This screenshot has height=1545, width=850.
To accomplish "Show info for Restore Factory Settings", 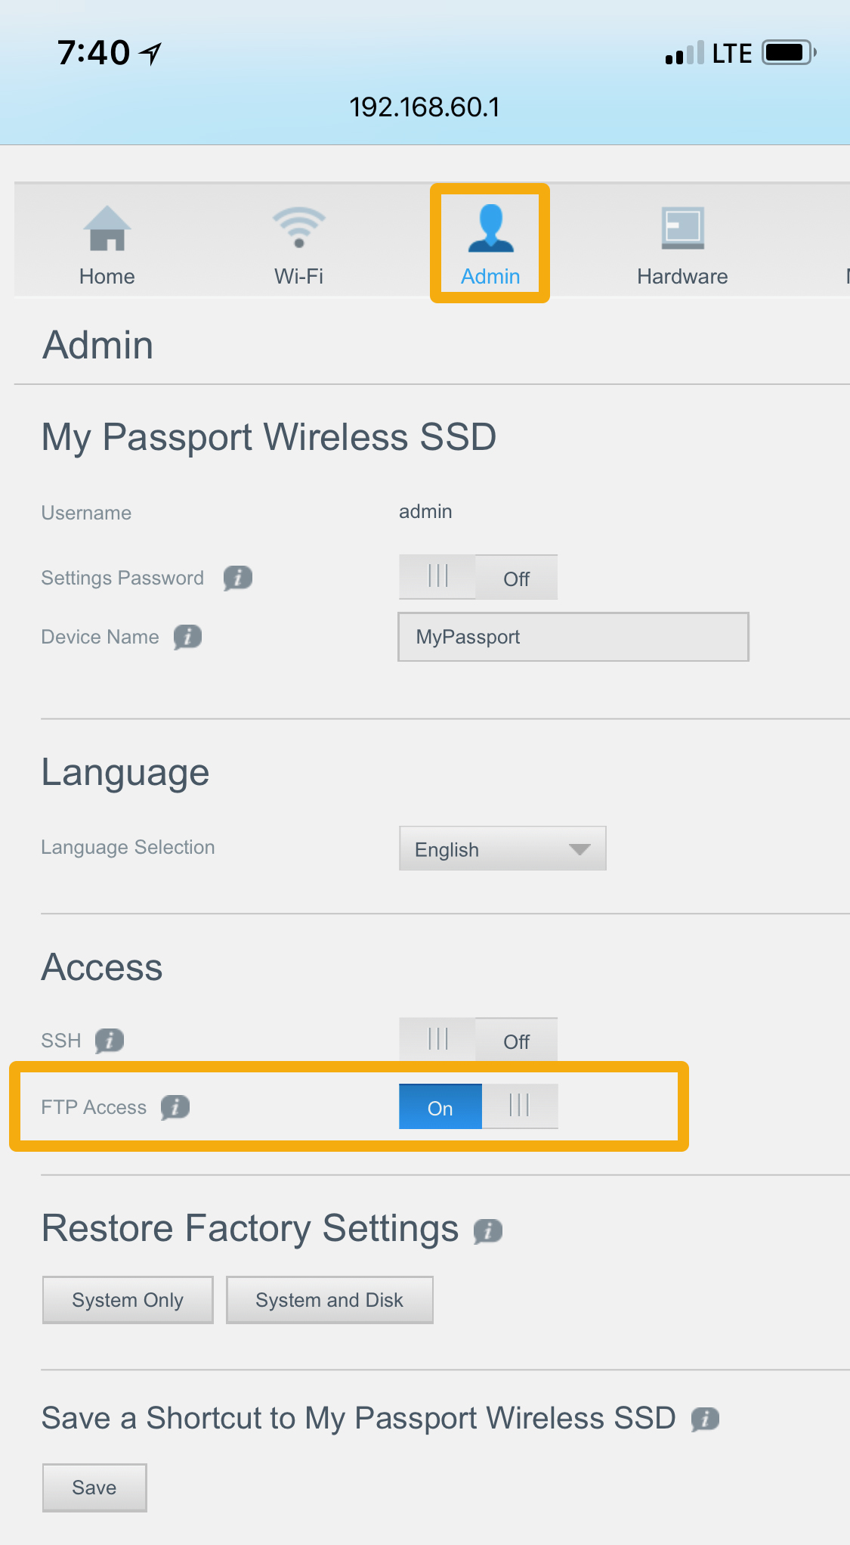I will pos(488,1230).
